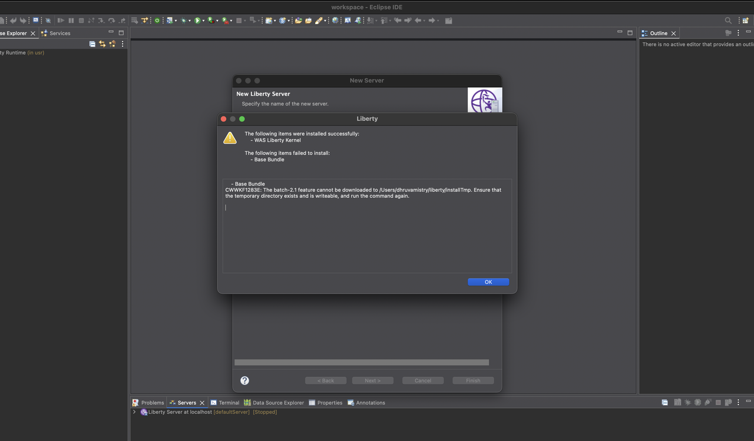Image resolution: width=754 pixels, height=441 pixels.
Task: Click the 'WAS Liberty Kernel' text
Action: click(277, 140)
